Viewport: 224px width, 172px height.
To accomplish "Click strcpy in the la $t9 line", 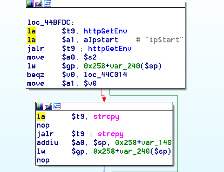I will point(106,117).
